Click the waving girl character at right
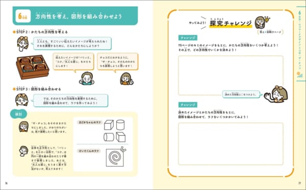306x190 pixels. [276, 94]
